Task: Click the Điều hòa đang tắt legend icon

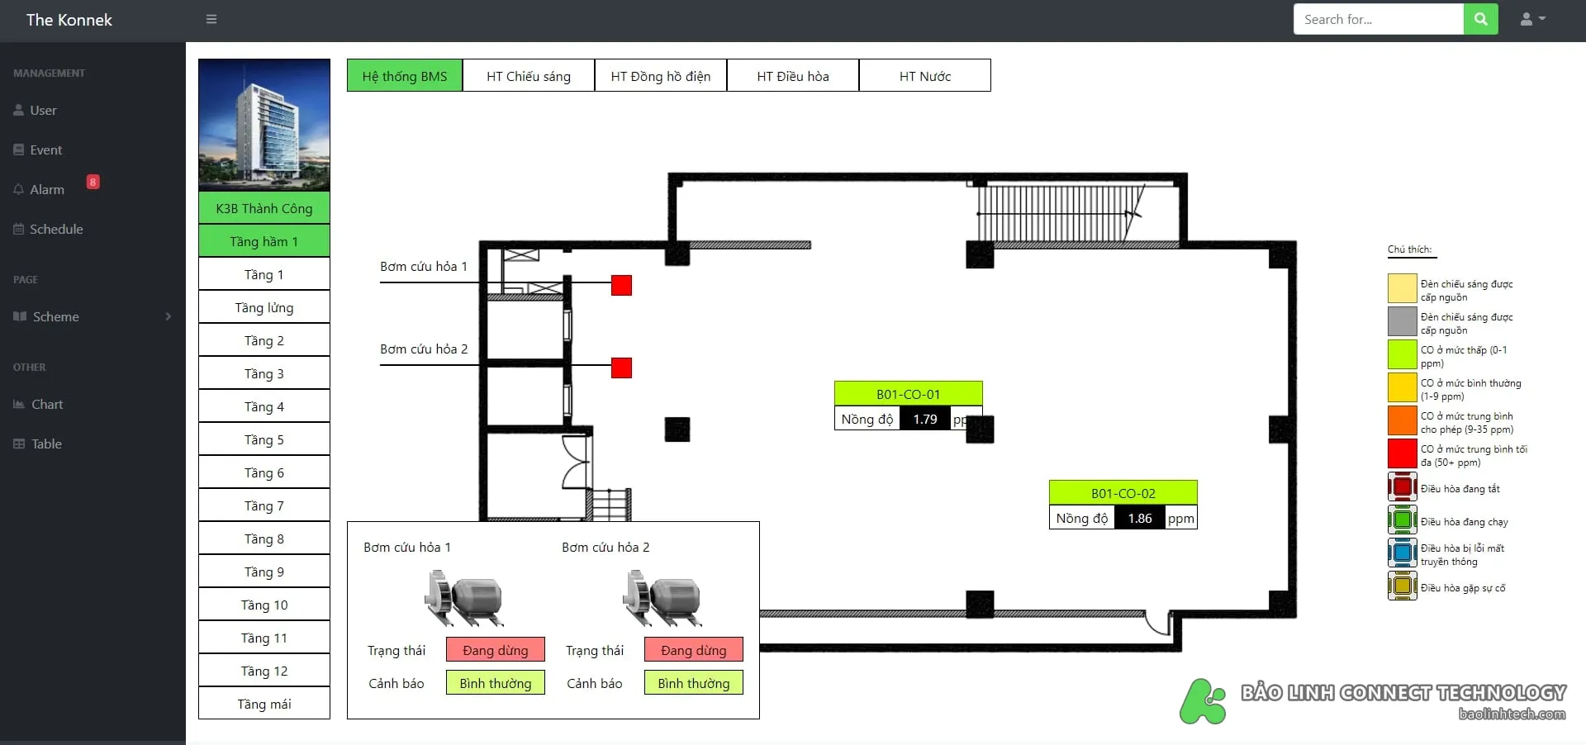Action: pos(1403,486)
